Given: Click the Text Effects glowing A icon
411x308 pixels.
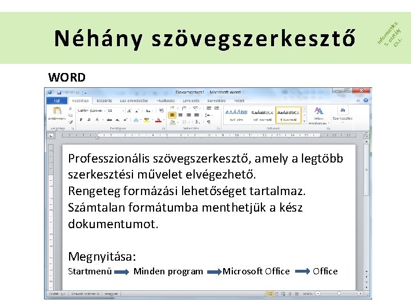Looking at the screenshot, I should 136,120.
